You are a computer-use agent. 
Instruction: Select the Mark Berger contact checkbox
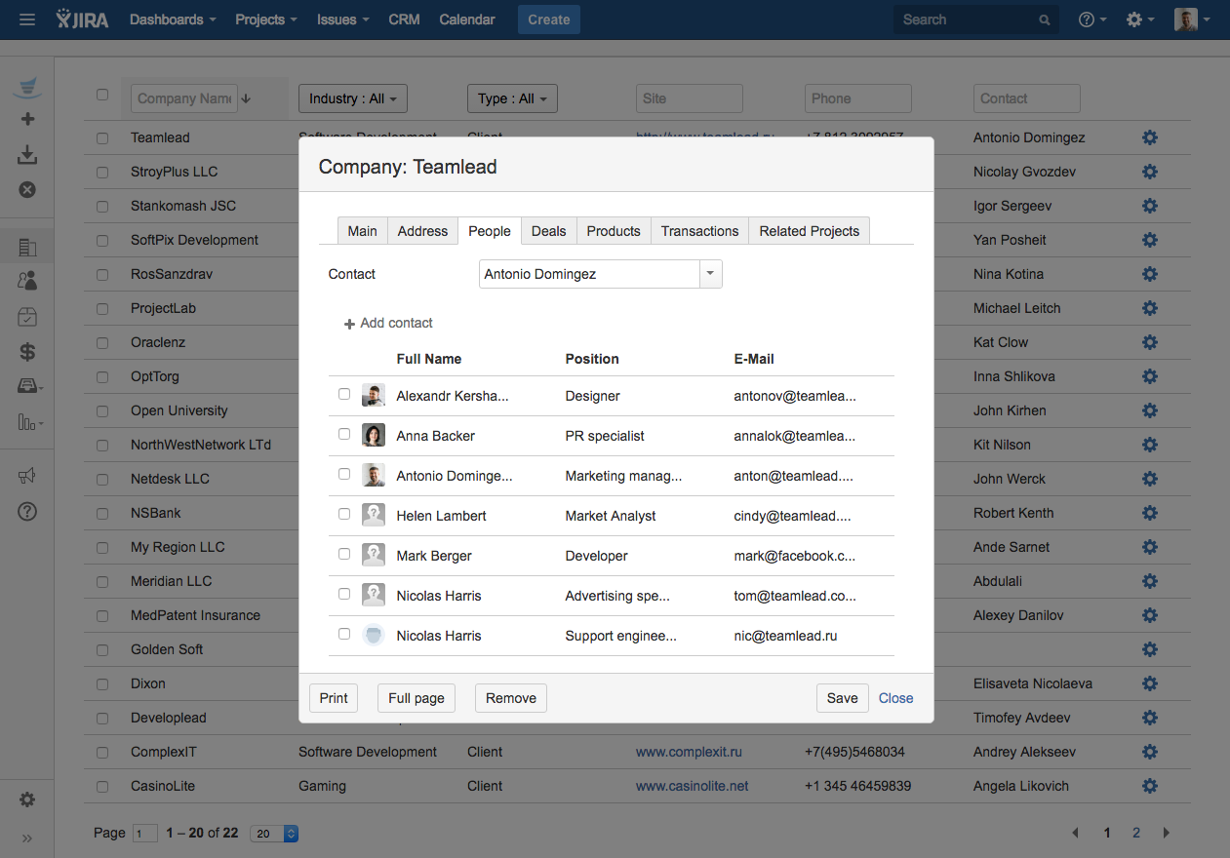(x=344, y=555)
